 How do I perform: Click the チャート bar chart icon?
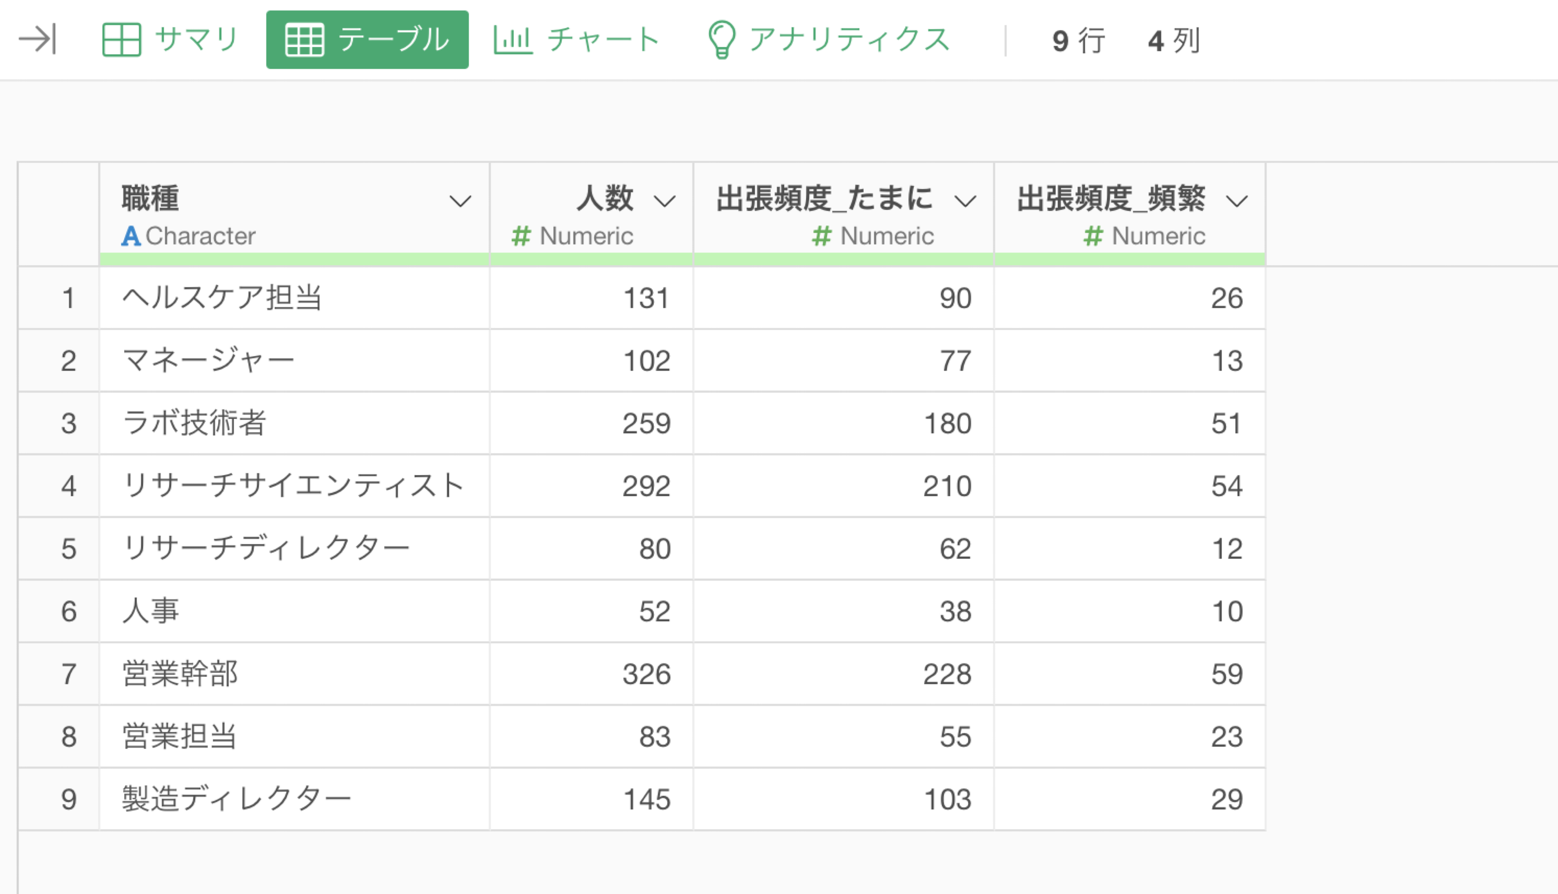(x=513, y=39)
